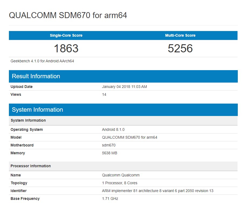Image resolution: width=244 pixels, height=205 pixels.
Task: Click the sdm670 motherboard value
Action: [x=109, y=145]
